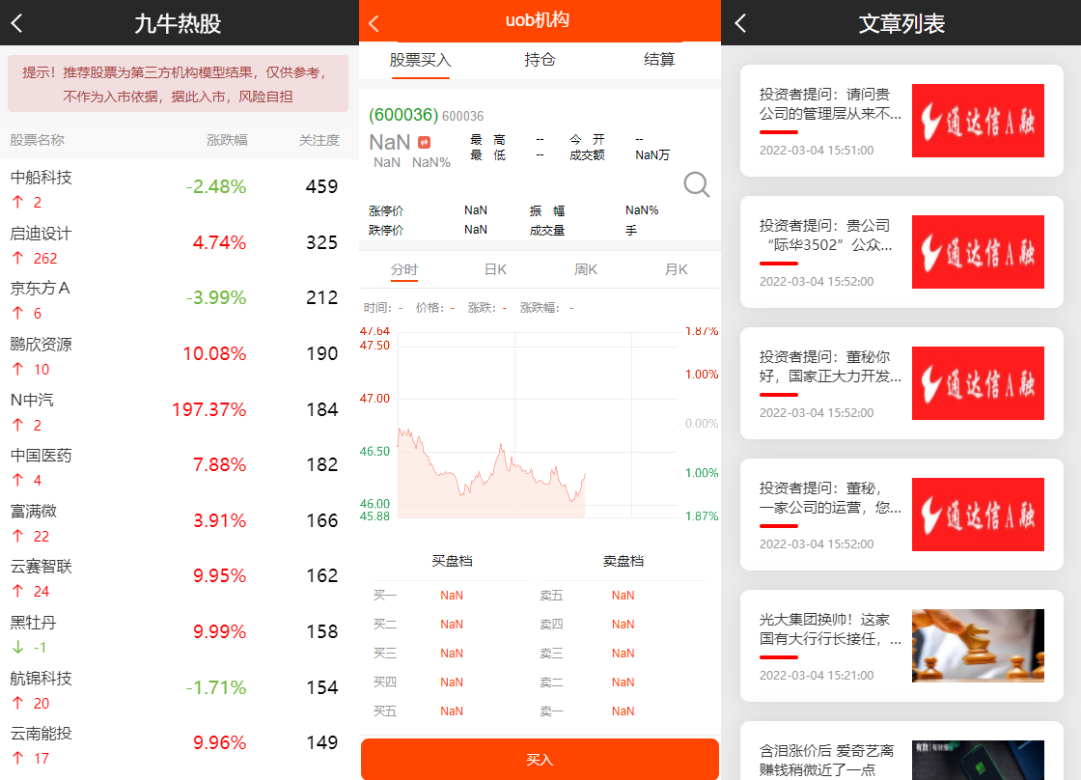
Task: Click the 197.37% change value
Action: pyautogui.click(x=208, y=409)
